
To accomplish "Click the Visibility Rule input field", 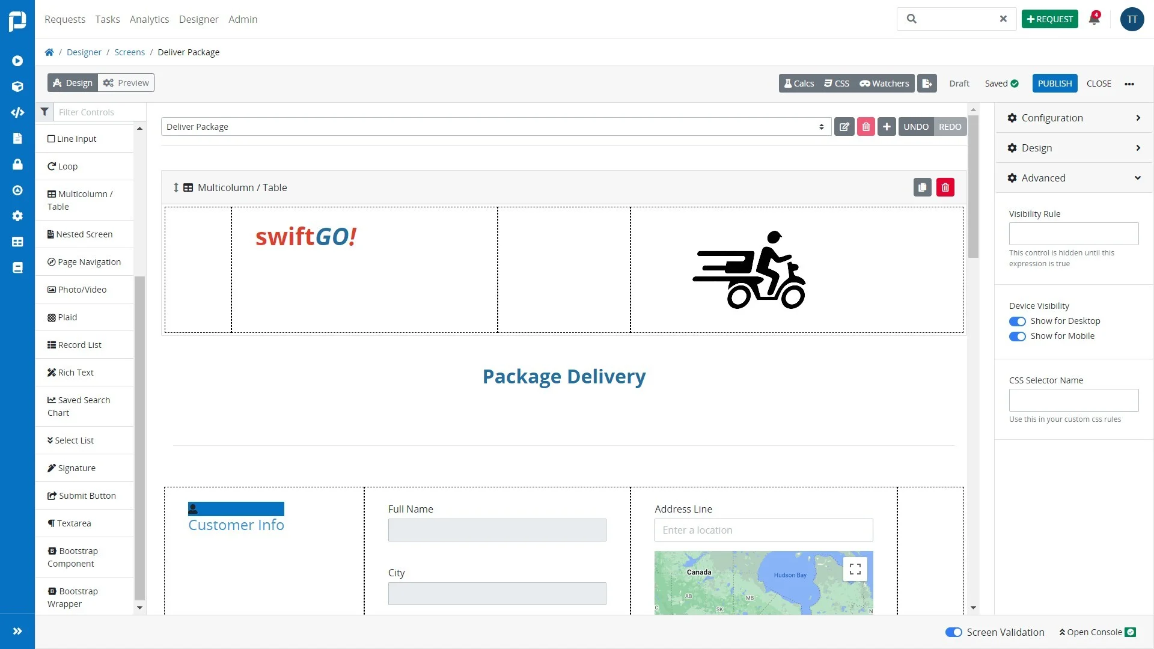I will [1073, 234].
